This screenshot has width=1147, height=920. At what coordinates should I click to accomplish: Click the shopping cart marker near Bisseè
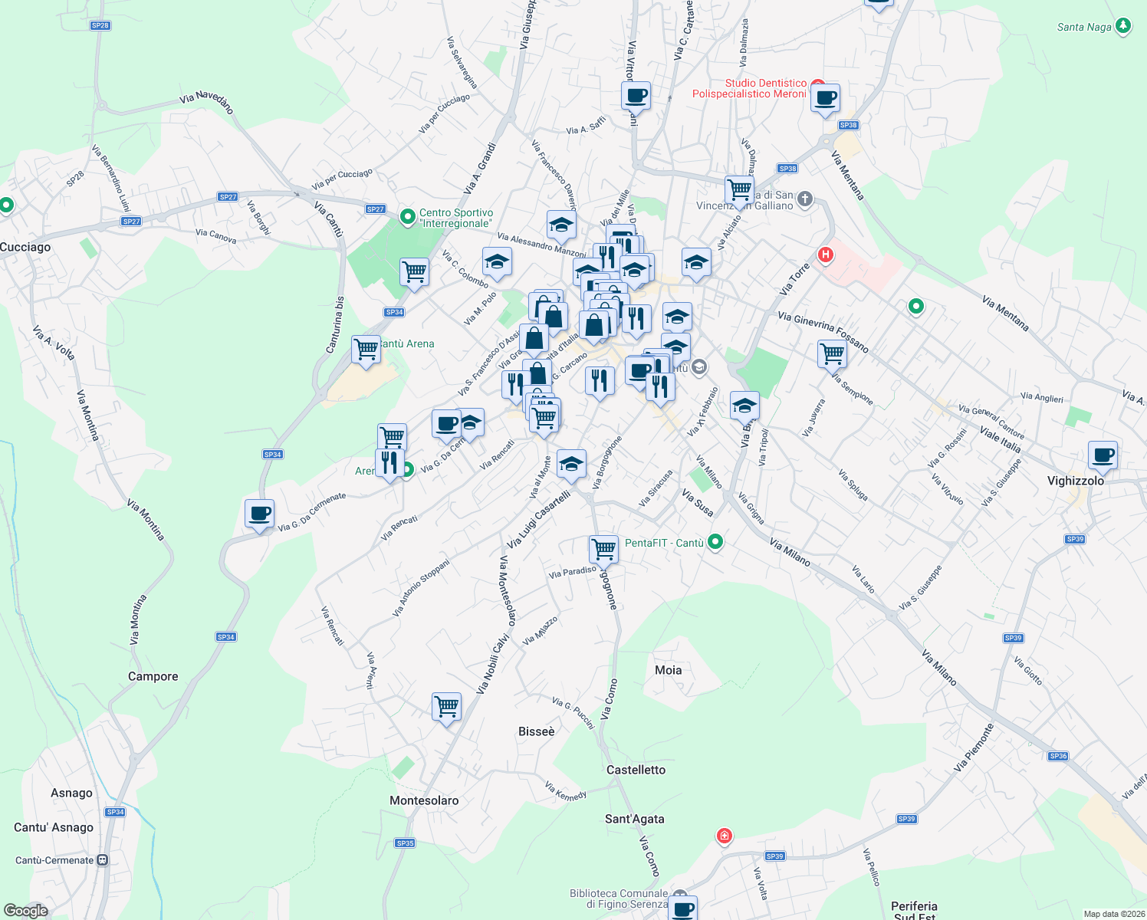point(446,706)
